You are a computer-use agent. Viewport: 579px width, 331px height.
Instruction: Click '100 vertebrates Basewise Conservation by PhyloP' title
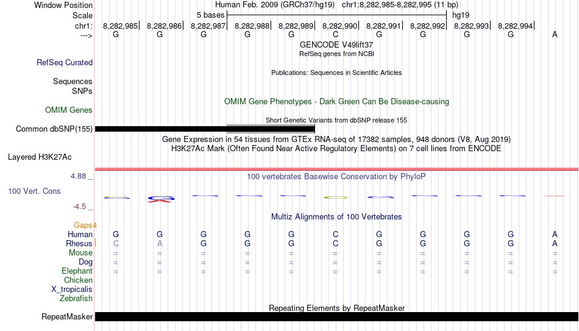(336, 177)
